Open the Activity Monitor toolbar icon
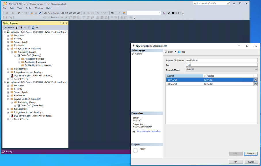The height and width of the screenshot is (166, 261). tap(113, 13)
